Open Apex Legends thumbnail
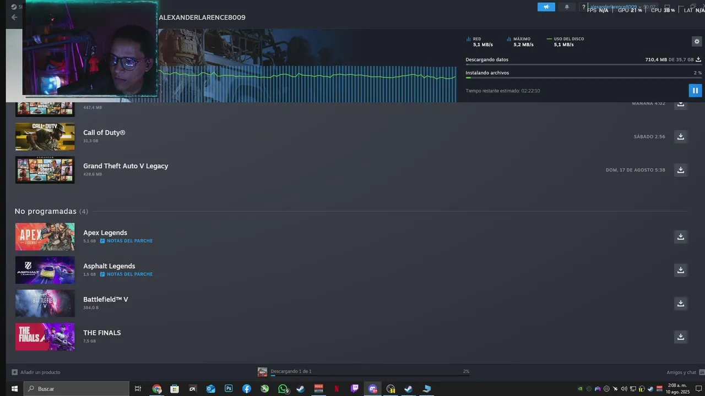This screenshot has height=396, width=705. tap(45, 237)
